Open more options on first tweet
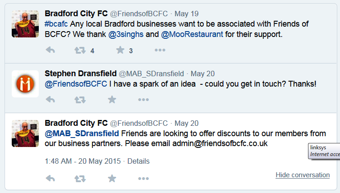This screenshot has width=340, height=193. click(160, 51)
